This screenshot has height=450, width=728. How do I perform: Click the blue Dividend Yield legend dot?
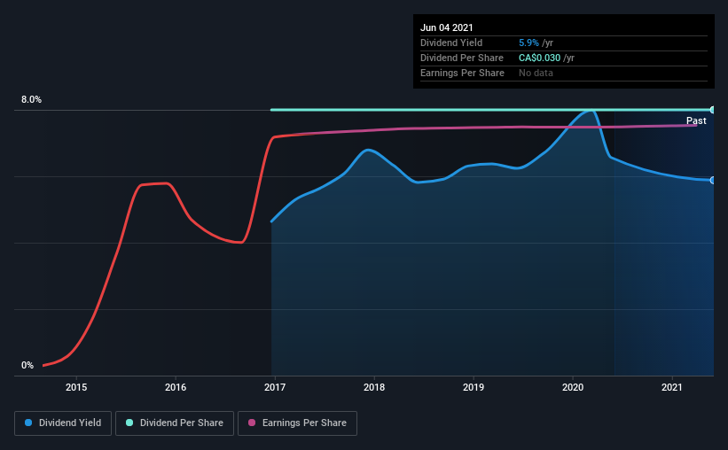click(x=28, y=423)
